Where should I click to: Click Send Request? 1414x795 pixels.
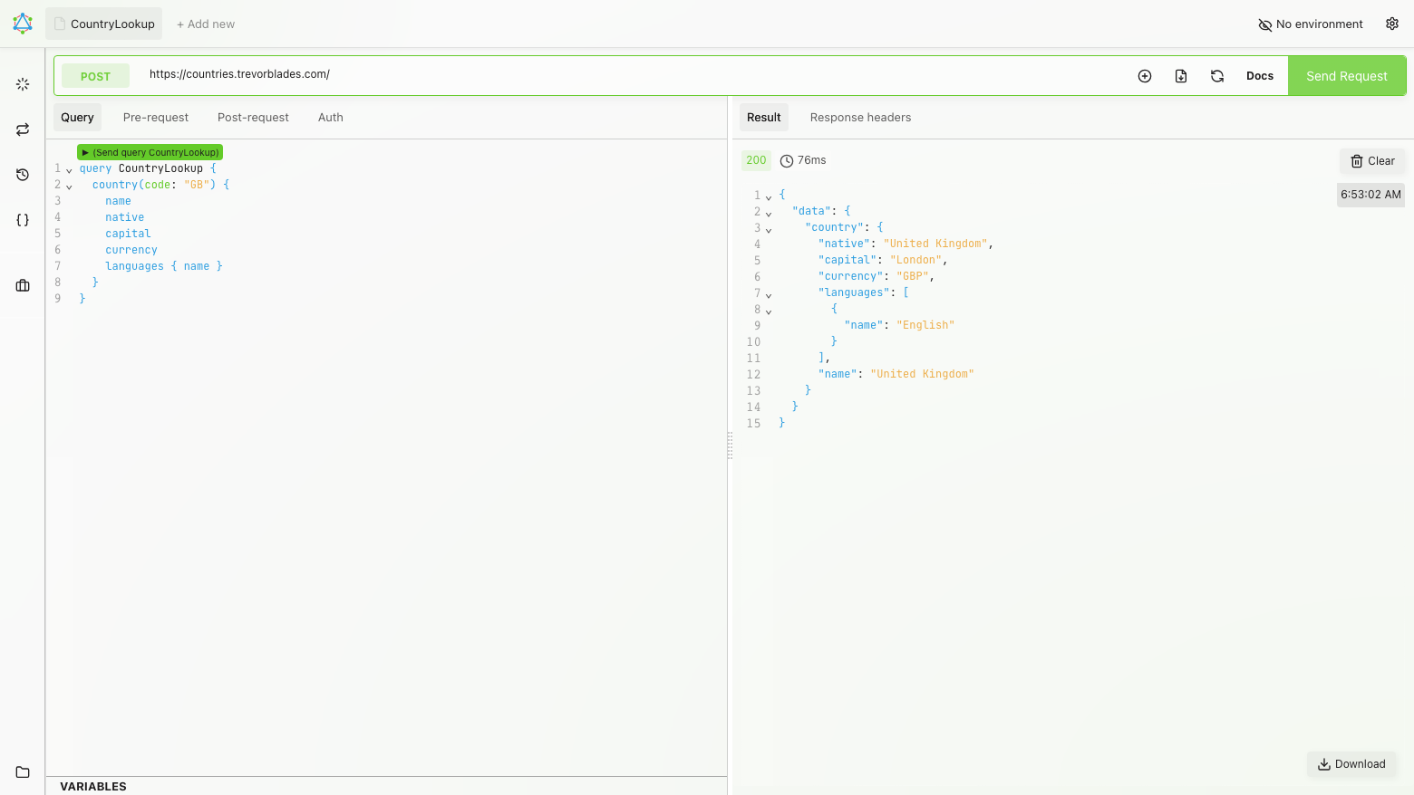click(1347, 76)
